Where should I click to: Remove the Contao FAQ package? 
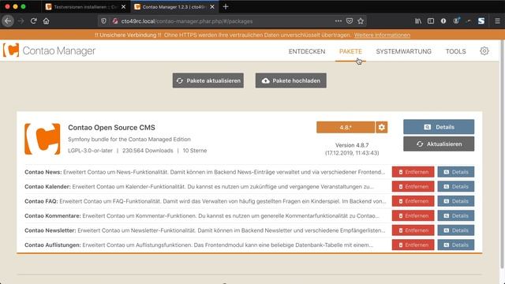click(x=413, y=201)
